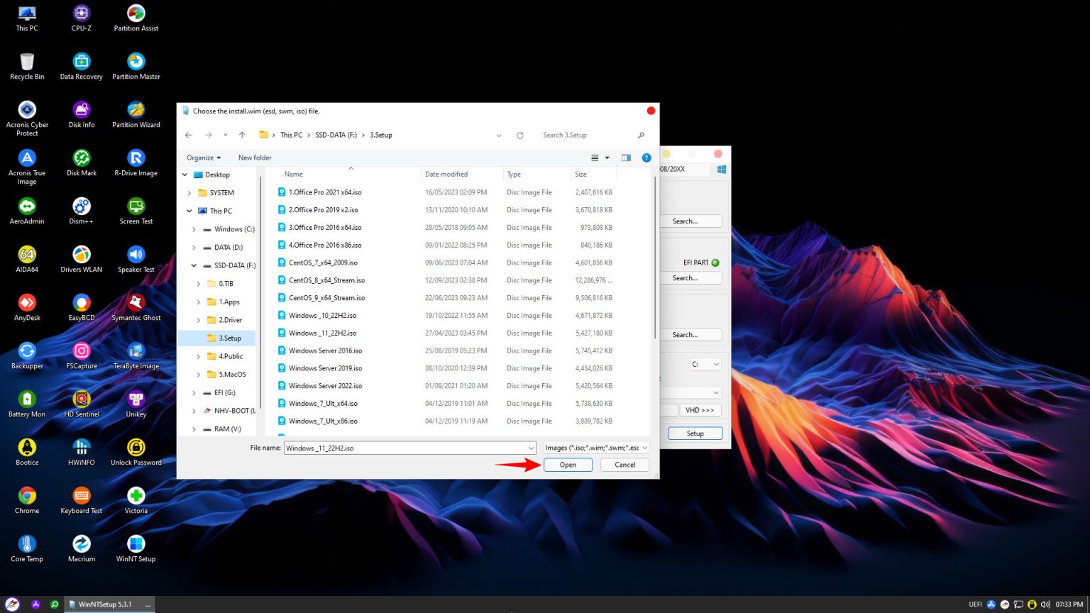Viewport: 1090px width, 613px height.
Task: Open HWiNFO desktop icon
Action: pyautogui.click(x=80, y=447)
